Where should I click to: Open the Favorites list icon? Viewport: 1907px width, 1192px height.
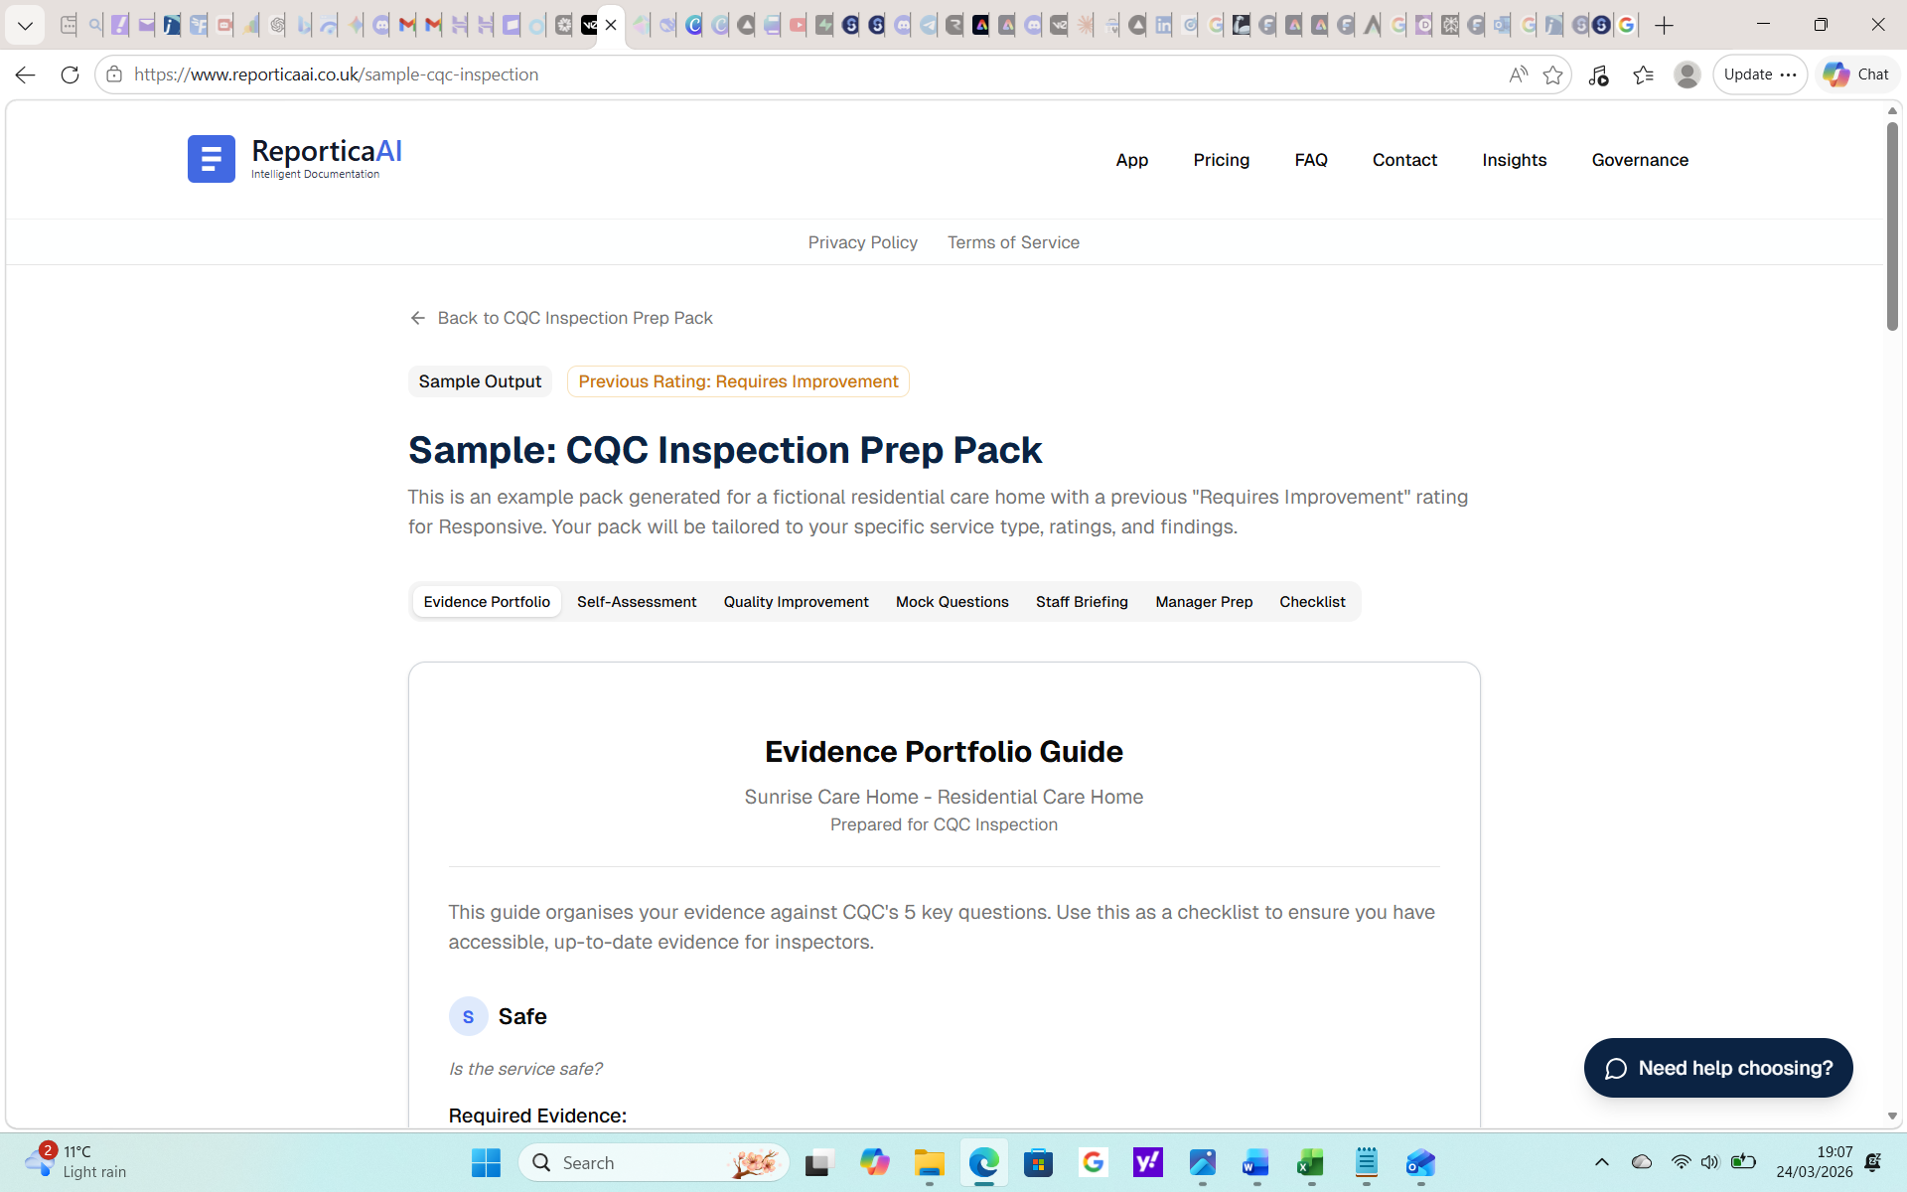[x=1643, y=74]
